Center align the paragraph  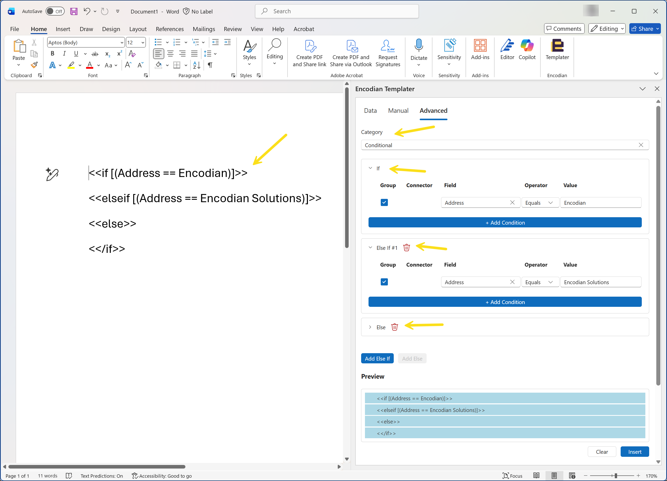click(x=170, y=54)
